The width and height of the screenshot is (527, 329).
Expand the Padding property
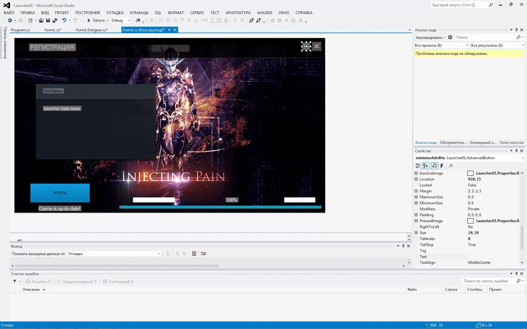(416, 215)
